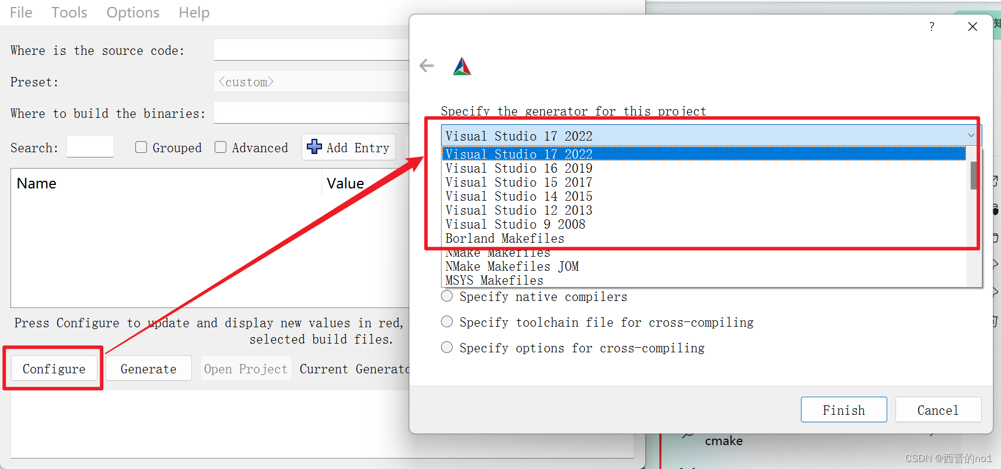Click the Search input field
This screenshot has width=1001, height=469.
click(90, 147)
